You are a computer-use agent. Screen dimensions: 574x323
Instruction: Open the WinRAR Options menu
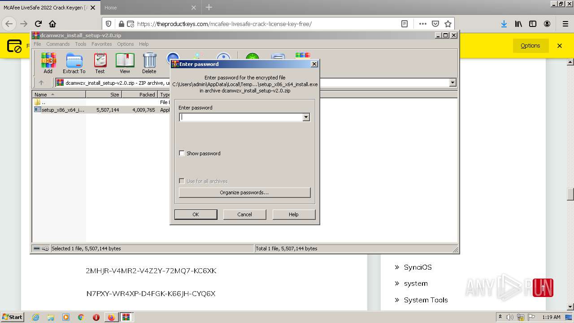click(126, 44)
